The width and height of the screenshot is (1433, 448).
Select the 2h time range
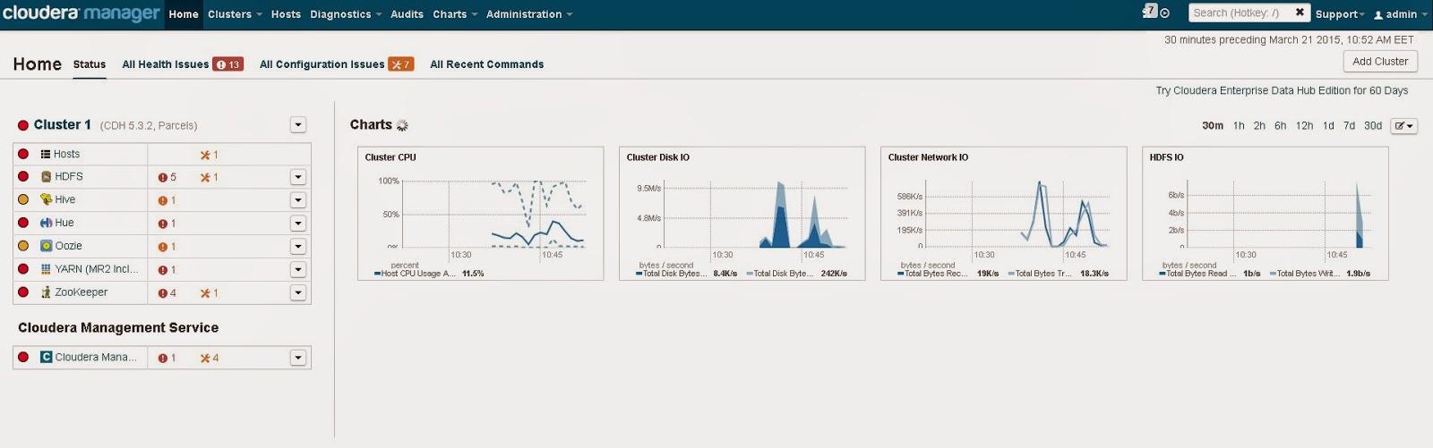pyautogui.click(x=1259, y=126)
